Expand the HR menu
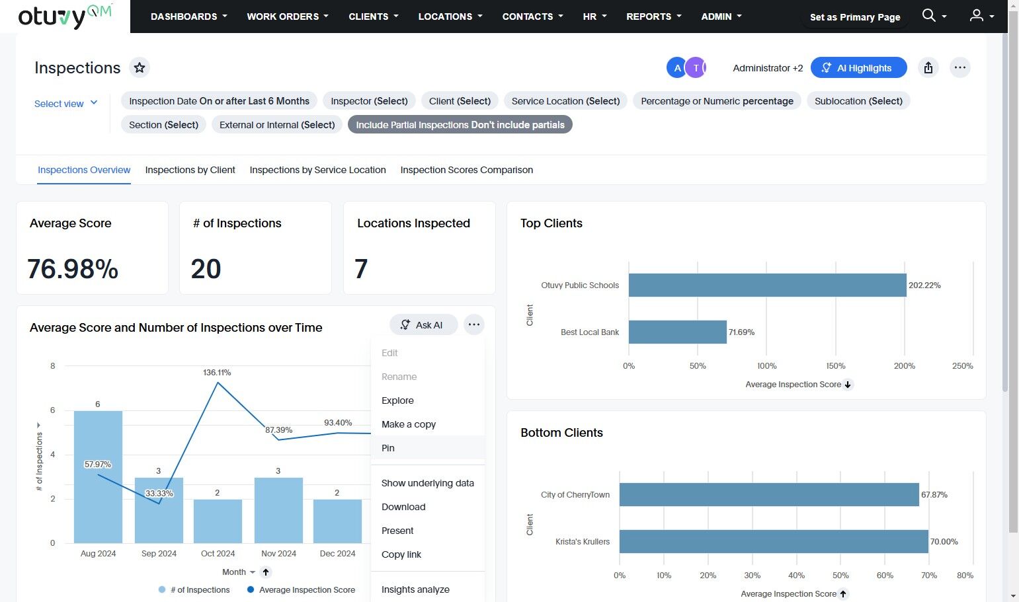The height and width of the screenshot is (602, 1019). [594, 17]
